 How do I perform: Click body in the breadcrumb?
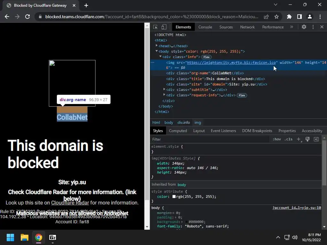[169, 122]
